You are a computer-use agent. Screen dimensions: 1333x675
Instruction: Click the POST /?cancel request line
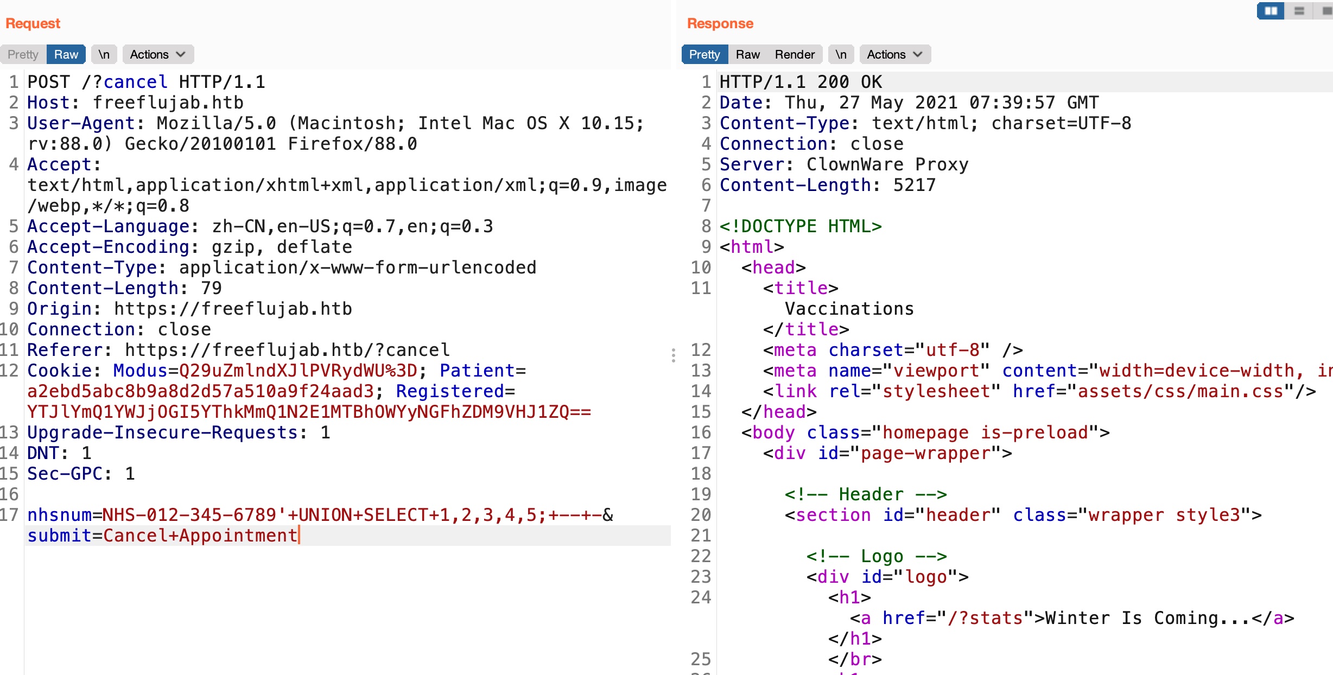[147, 82]
